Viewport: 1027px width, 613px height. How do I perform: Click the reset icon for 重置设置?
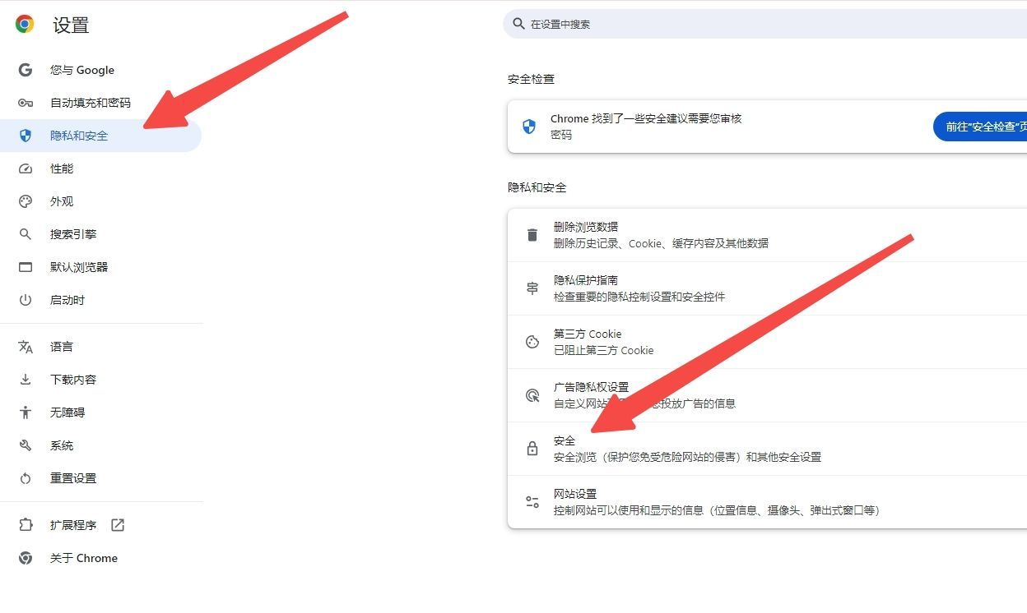pos(26,478)
